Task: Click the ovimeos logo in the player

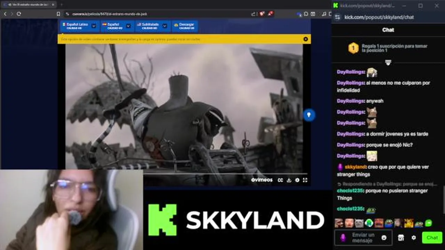Action: pyautogui.click(x=262, y=180)
